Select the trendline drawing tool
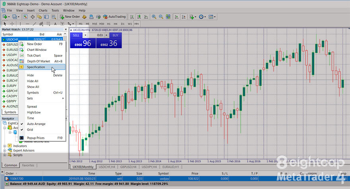 pos(34,24)
